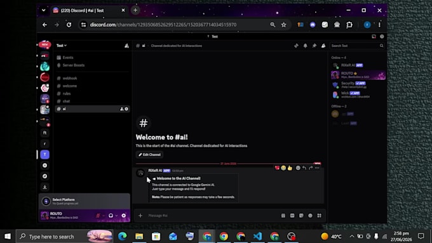Open ROUTO in member list

[358, 75]
